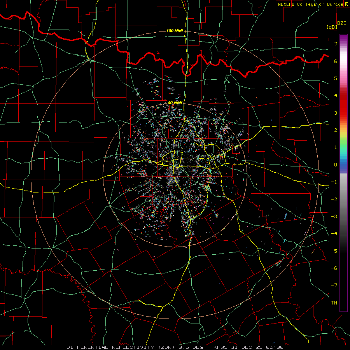Image resolution: width=350 pixels, height=350 pixels.
Task: Click the 'TH' label below the scale
Action: [334, 303]
